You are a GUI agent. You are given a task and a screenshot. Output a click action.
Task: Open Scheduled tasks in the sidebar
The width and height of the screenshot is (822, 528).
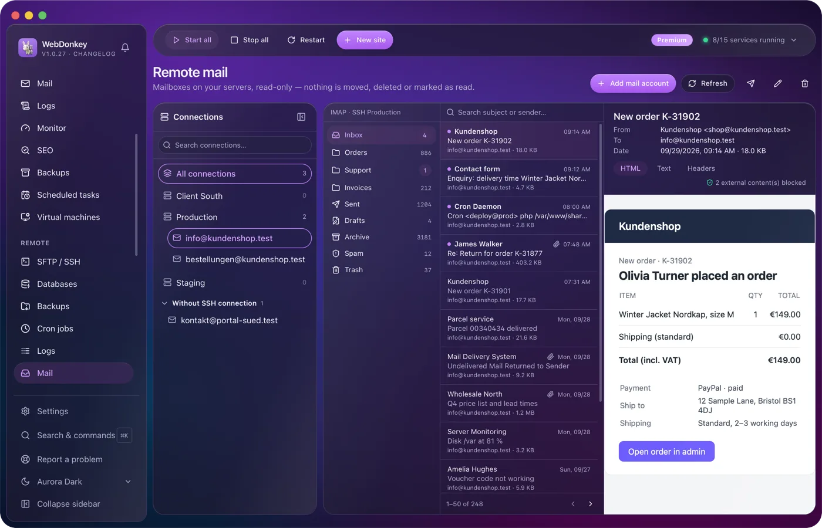pyautogui.click(x=74, y=195)
